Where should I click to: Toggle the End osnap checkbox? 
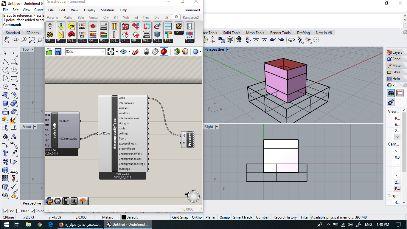5,211
